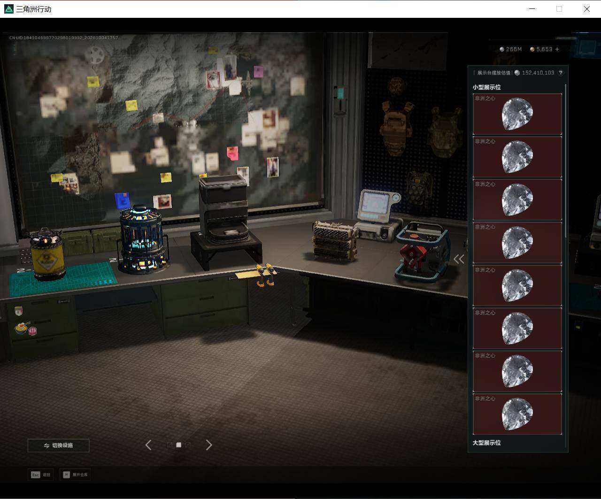Image resolution: width=601 pixels, height=499 pixels.
Task: Go to previous display page with left arrow
Action: 148,445
